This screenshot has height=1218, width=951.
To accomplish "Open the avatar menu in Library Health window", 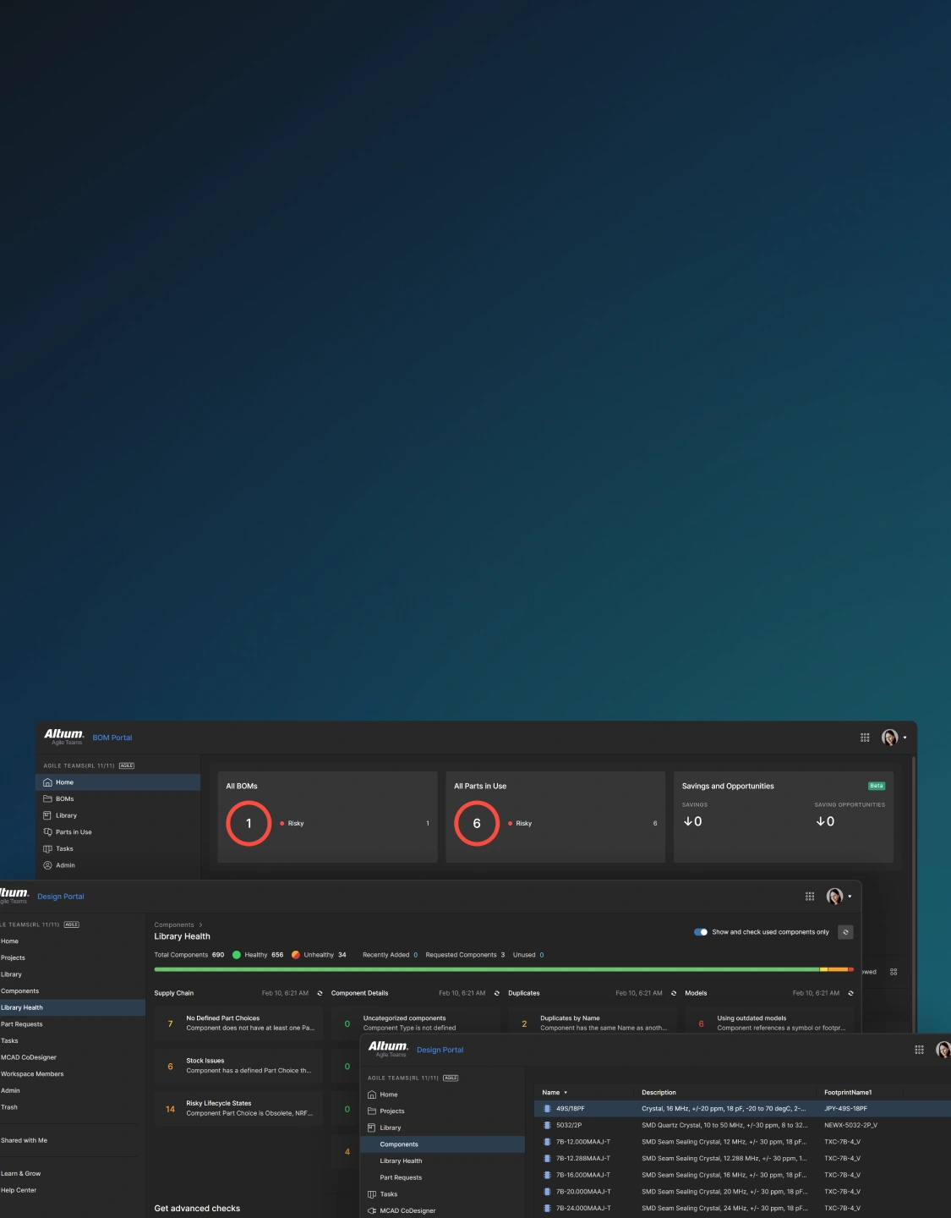I will pos(838,897).
